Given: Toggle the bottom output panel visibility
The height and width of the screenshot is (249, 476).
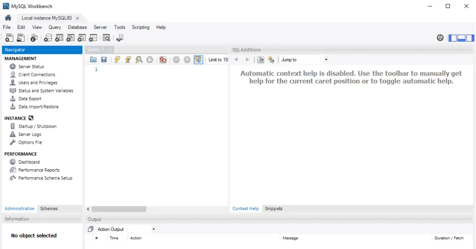Looking at the screenshot, I should click(x=462, y=38).
